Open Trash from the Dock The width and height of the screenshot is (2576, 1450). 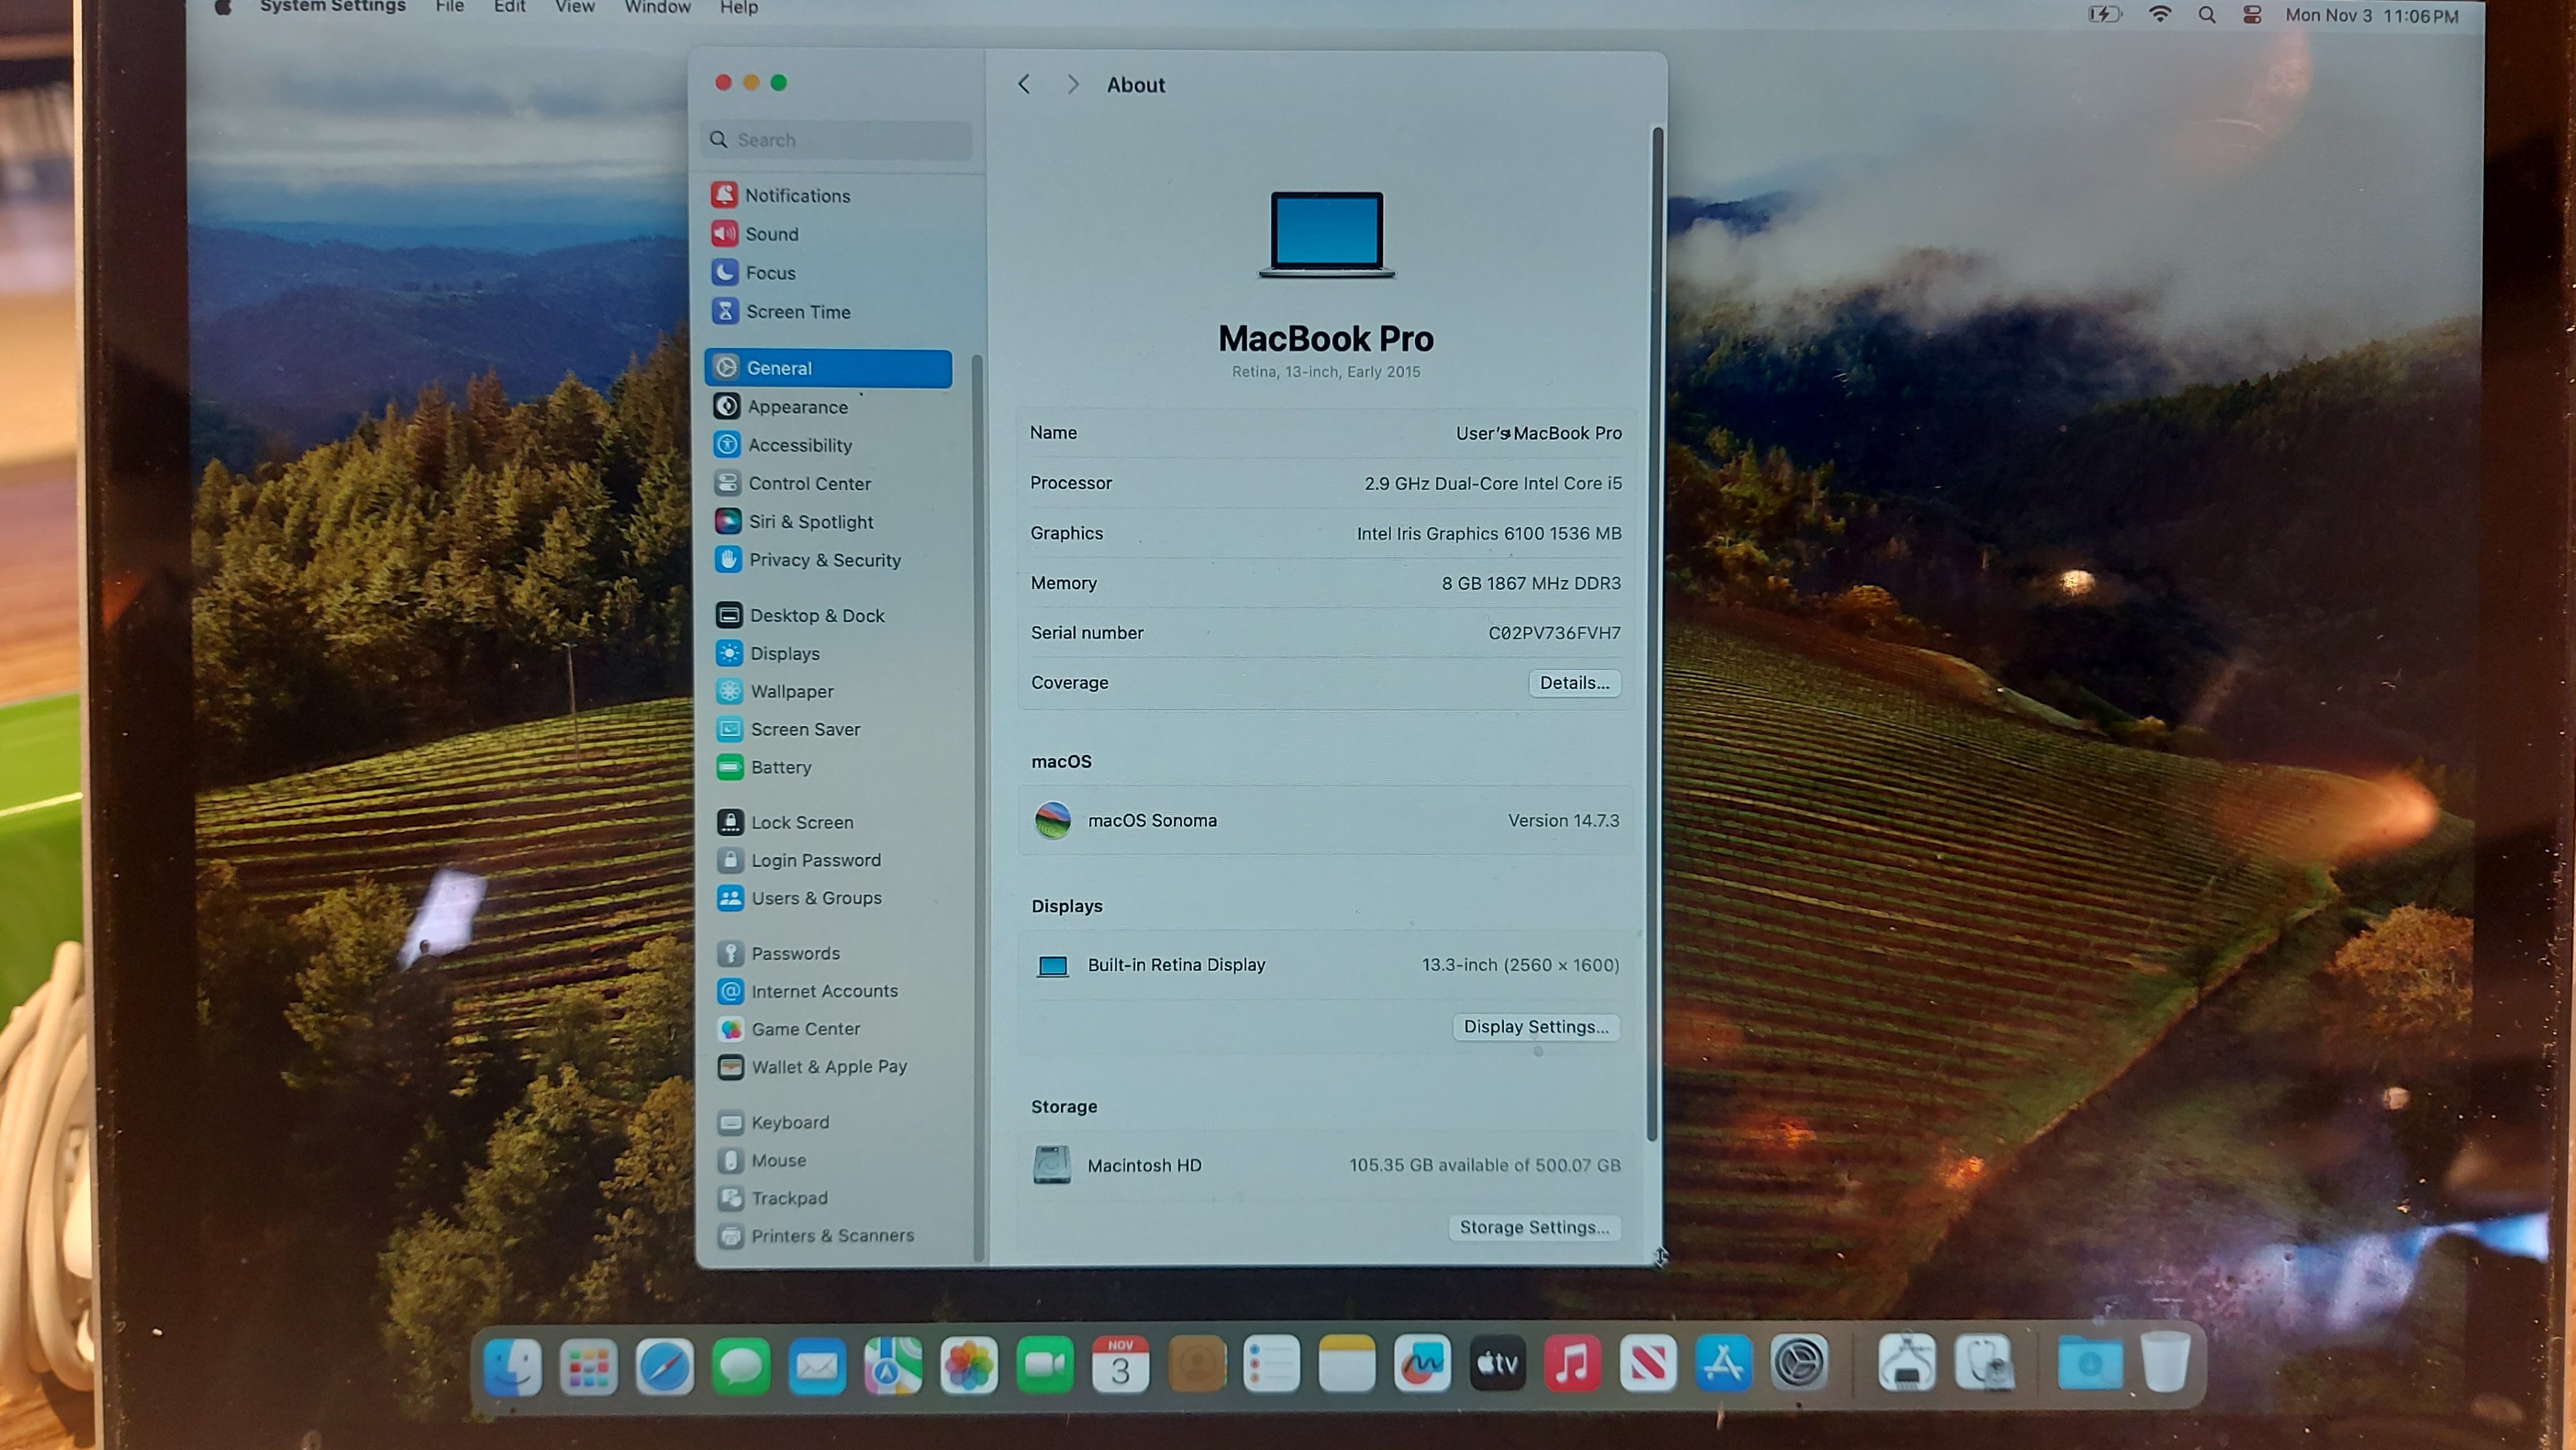tap(2165, 1362)
